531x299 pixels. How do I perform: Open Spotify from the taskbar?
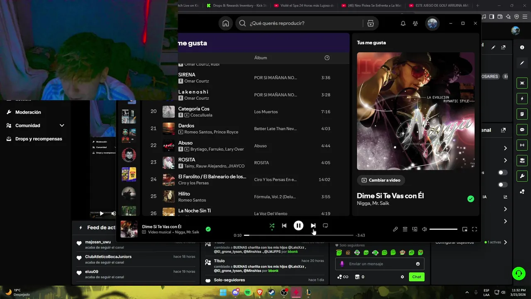(248, 292)
